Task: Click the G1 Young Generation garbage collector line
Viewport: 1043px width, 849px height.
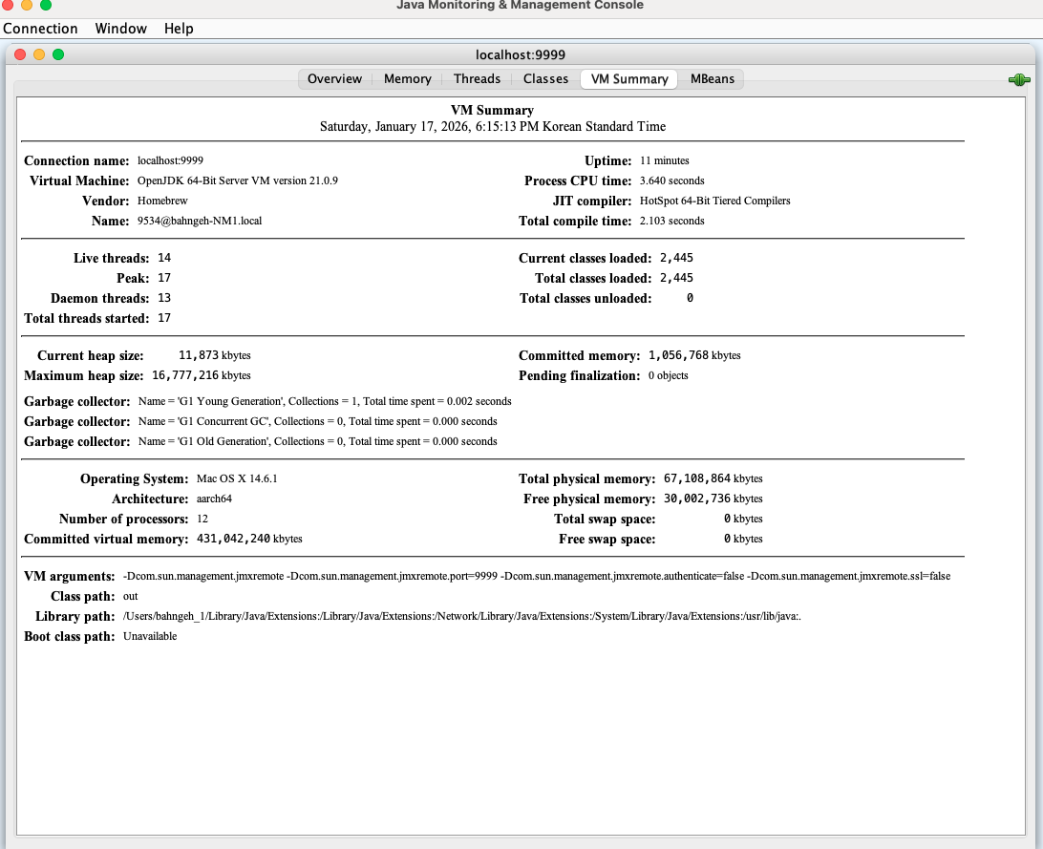Action: pos(325,401)
